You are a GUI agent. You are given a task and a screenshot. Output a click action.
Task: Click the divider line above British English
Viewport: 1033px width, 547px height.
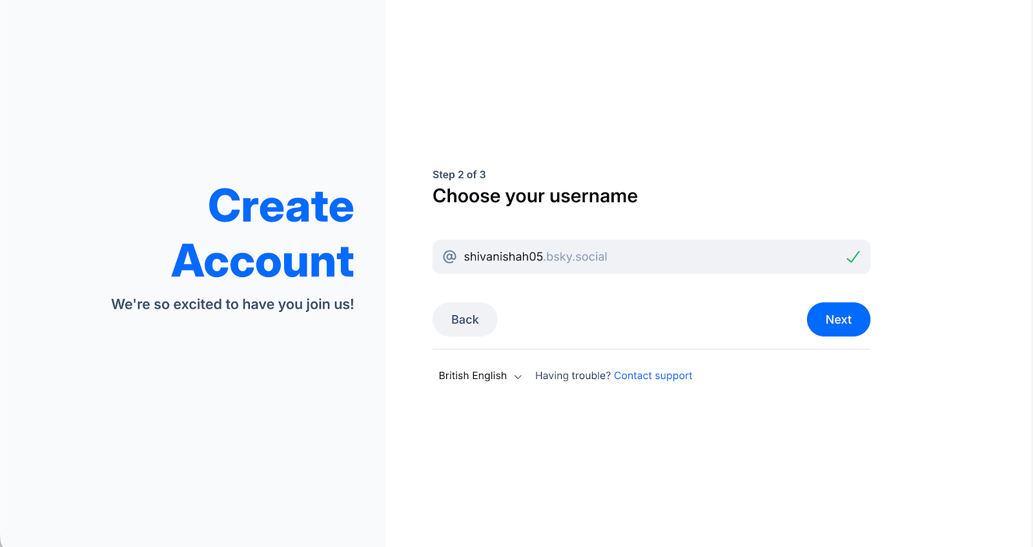[651, 349]
